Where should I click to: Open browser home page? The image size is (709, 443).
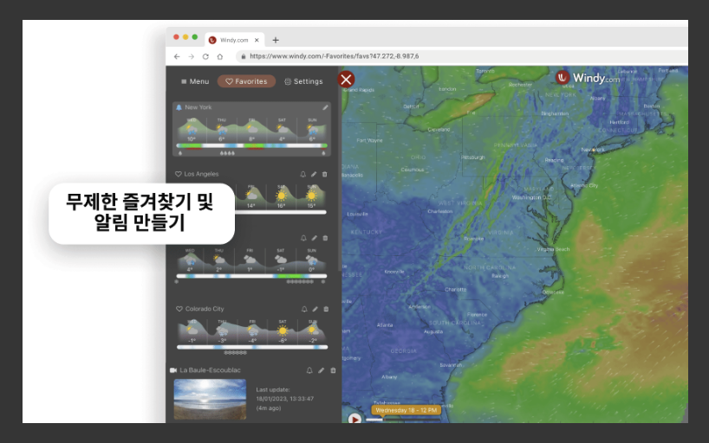click(220, 56)
